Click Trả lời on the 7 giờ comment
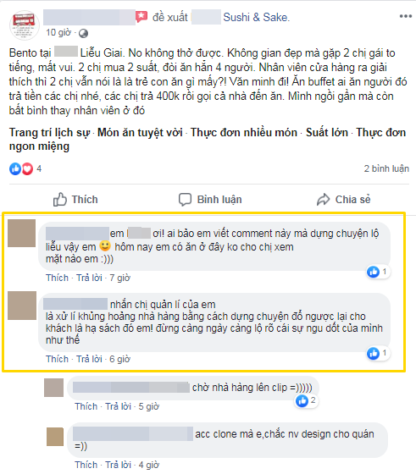The width and height of the screenshot is (416, 474). point(89,278)
